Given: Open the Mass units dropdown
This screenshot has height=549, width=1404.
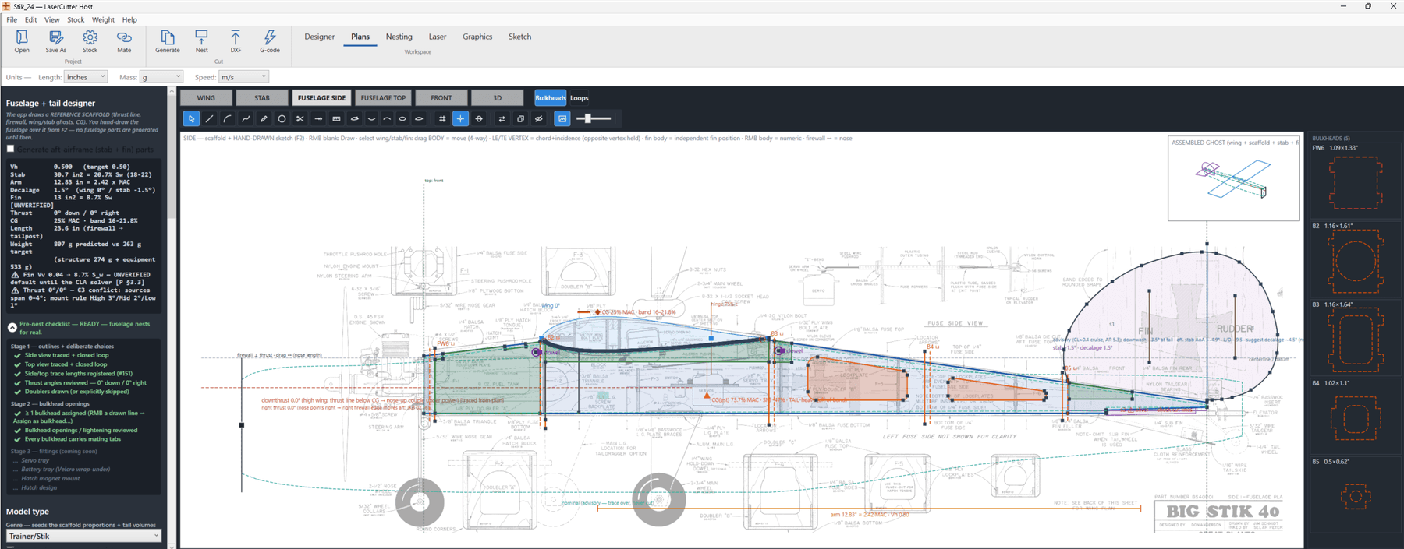Looking at the screenshot, I should pyautogui.click(x=161, y=77).
